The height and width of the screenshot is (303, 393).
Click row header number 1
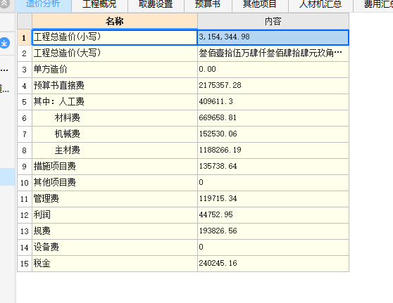click(x=25, y=37)
